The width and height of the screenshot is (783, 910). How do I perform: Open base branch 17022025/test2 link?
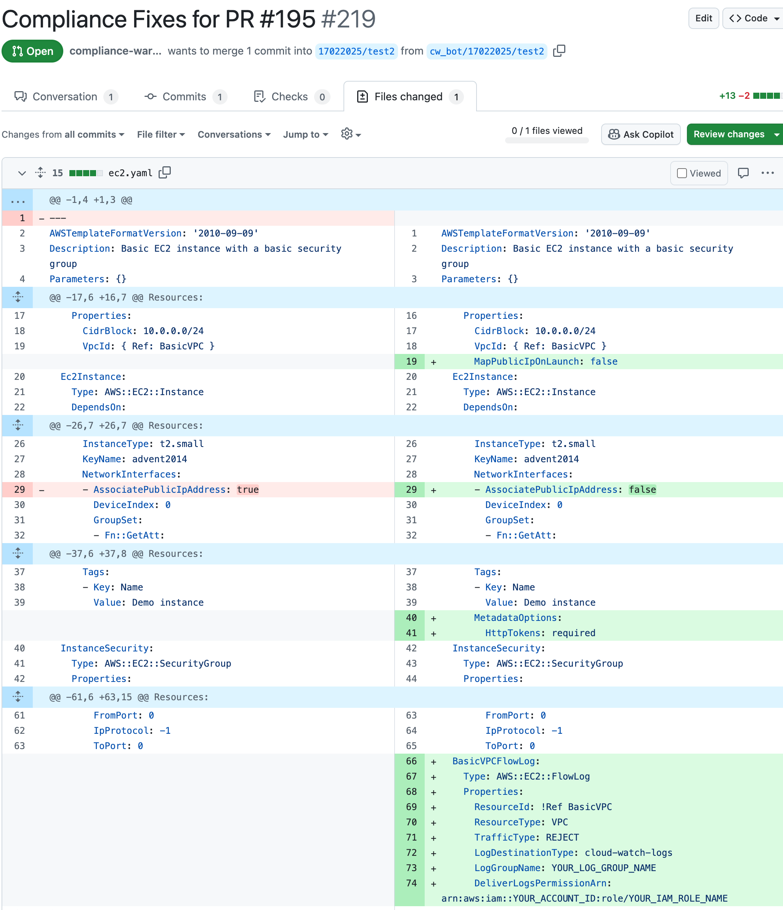356,51
